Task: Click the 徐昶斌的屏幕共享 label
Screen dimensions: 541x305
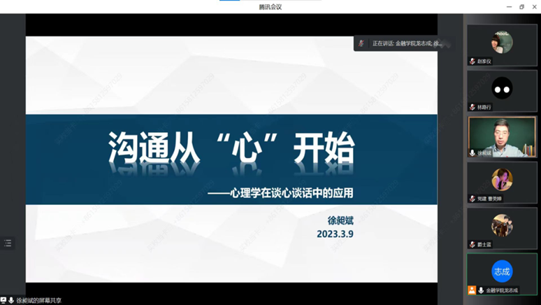Action: (x=39, y=300)
